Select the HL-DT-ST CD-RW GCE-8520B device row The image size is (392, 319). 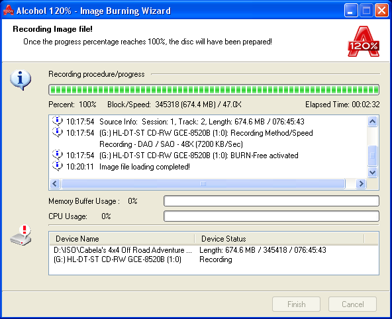[x=214, y=259]
